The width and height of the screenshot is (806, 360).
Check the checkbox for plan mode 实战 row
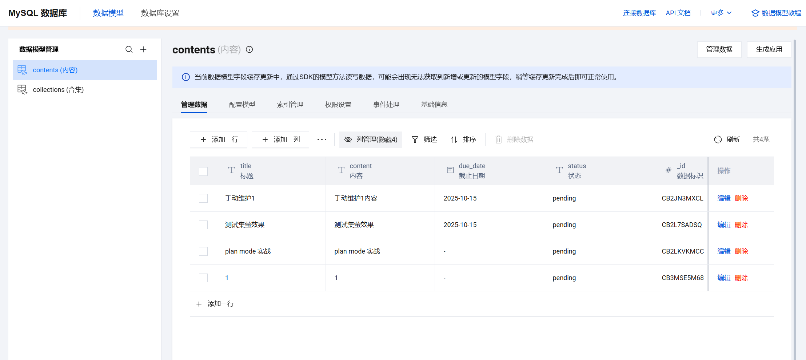pos(203,251)
